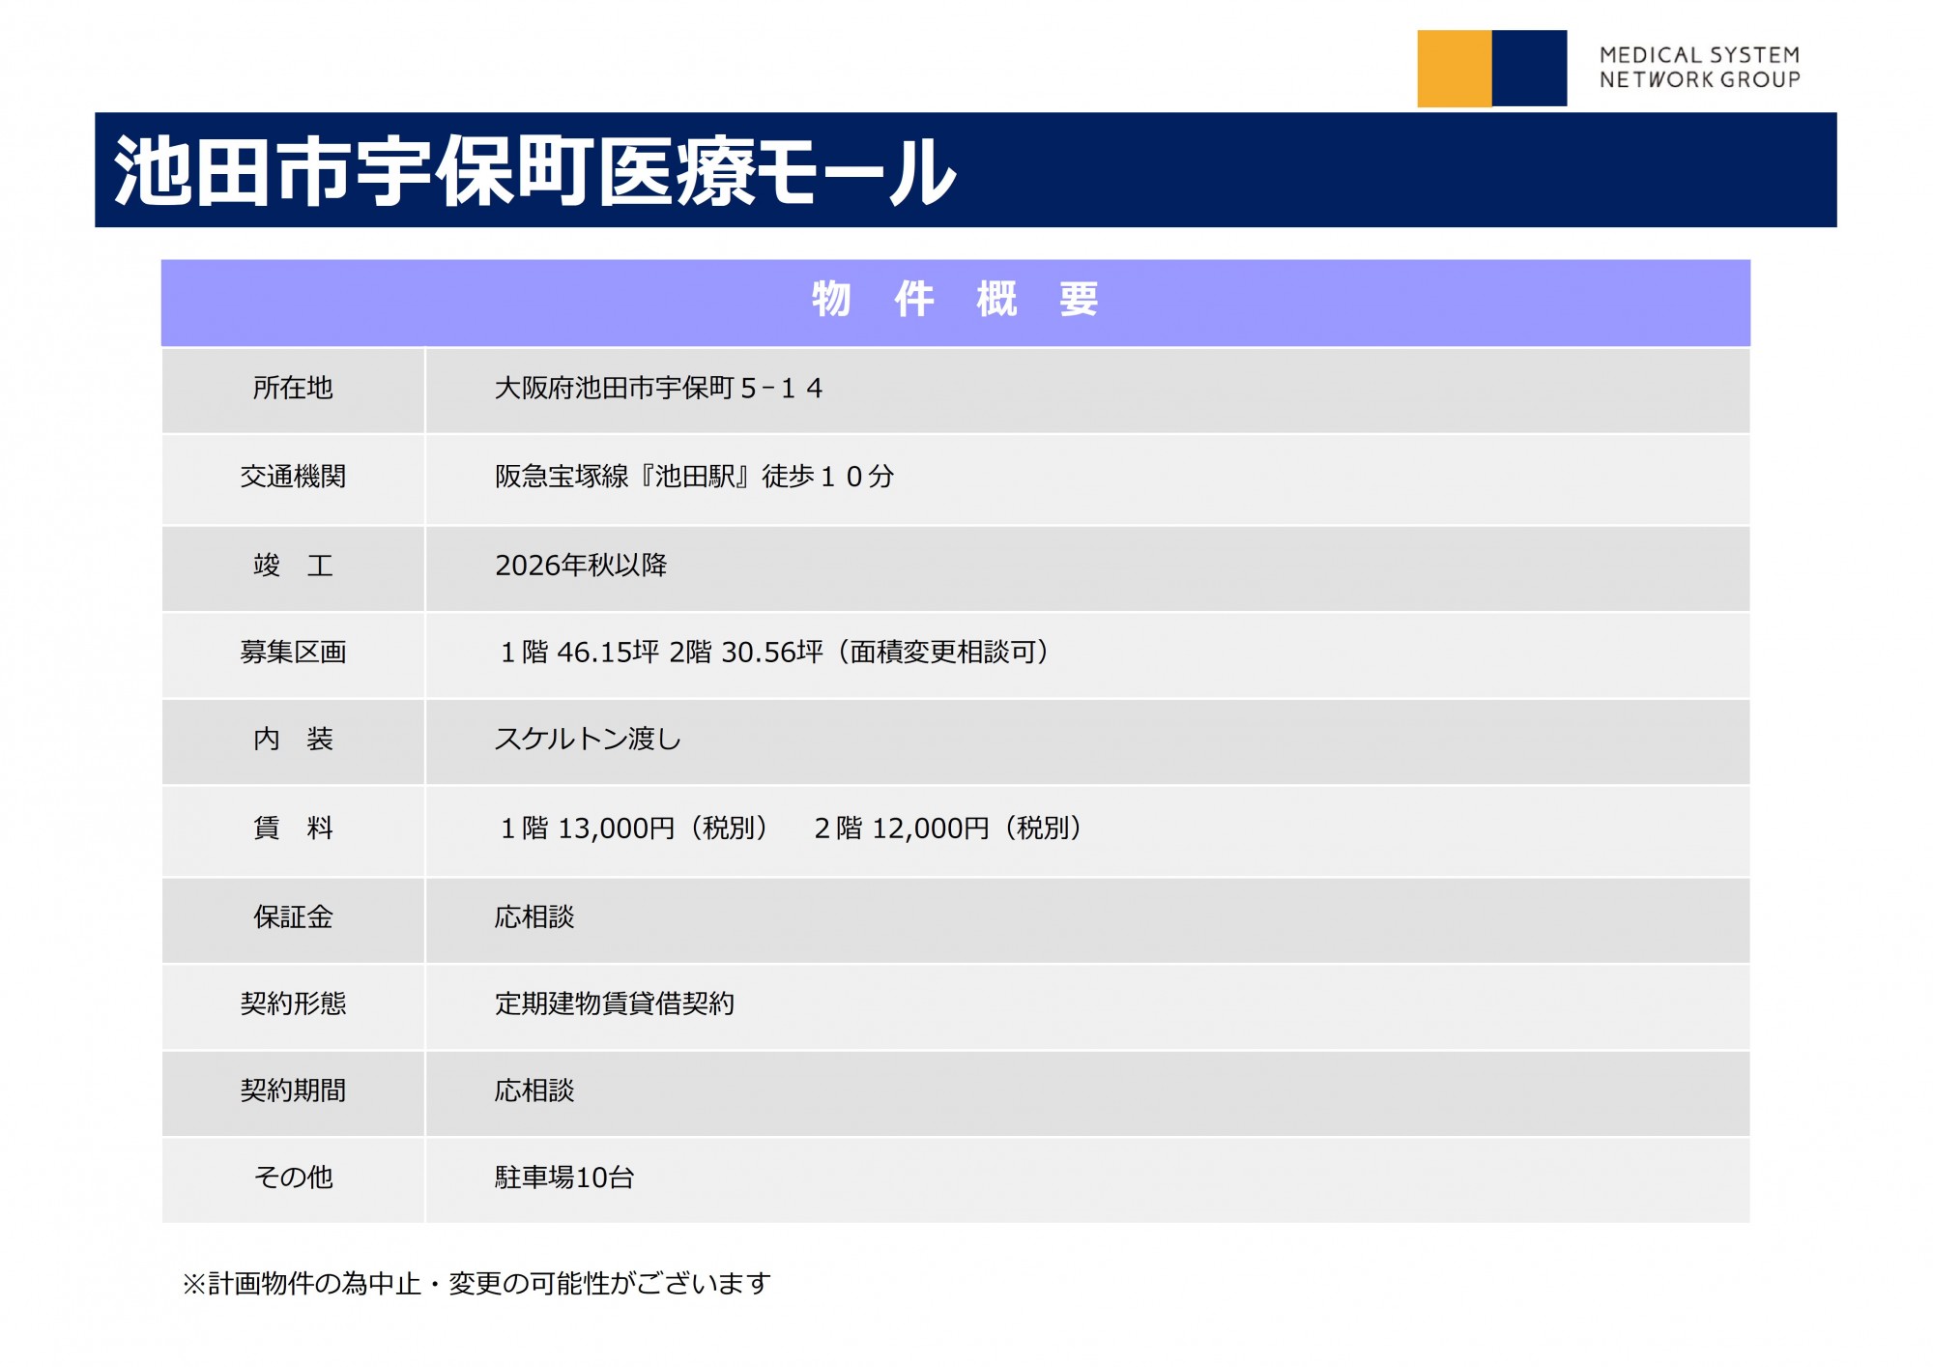Click the 定期建物賃貸借契約 contract type
Viewport: 1933px width, 1367px height.
615,1004
